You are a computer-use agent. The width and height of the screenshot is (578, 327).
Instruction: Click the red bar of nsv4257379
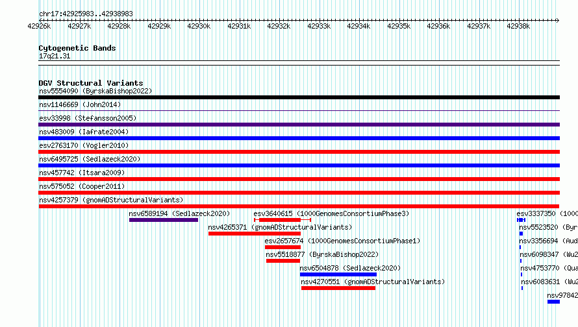pos(299,206)
